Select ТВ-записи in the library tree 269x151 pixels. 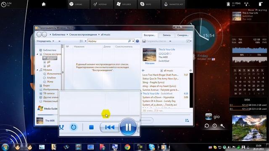tap(49, 93)
